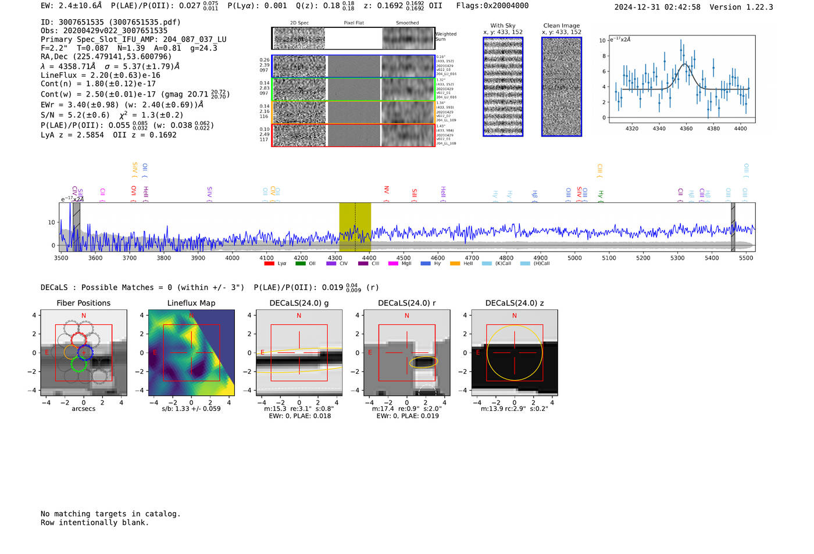The height and width of the screenshot is (554, 814).
Task: Click the m:15.3 re:3.1" caption
Action: 299,409
